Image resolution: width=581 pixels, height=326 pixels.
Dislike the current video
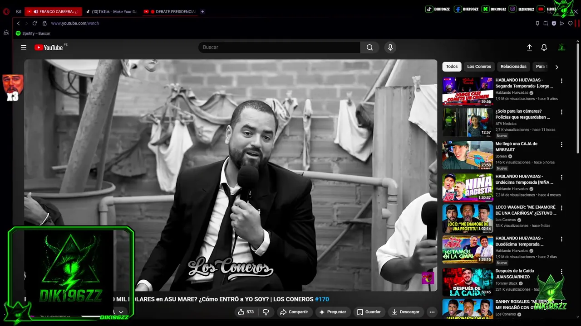pyautogui.click(x=266, y=312)
